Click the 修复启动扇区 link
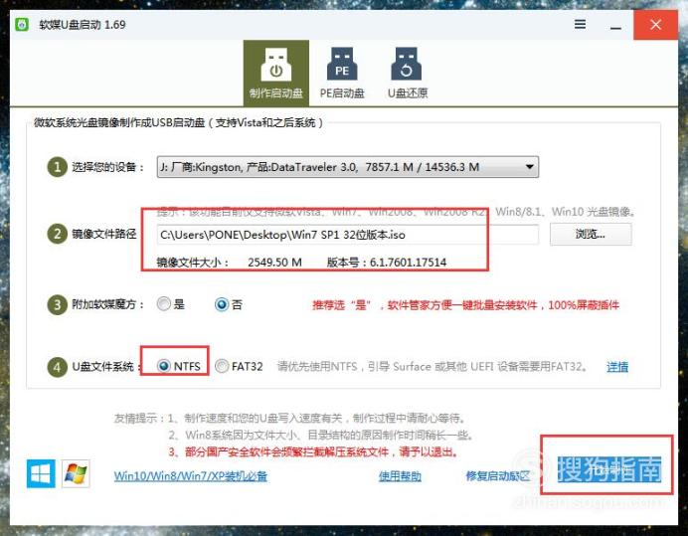 pyautogui.click(x=498, y=476)
